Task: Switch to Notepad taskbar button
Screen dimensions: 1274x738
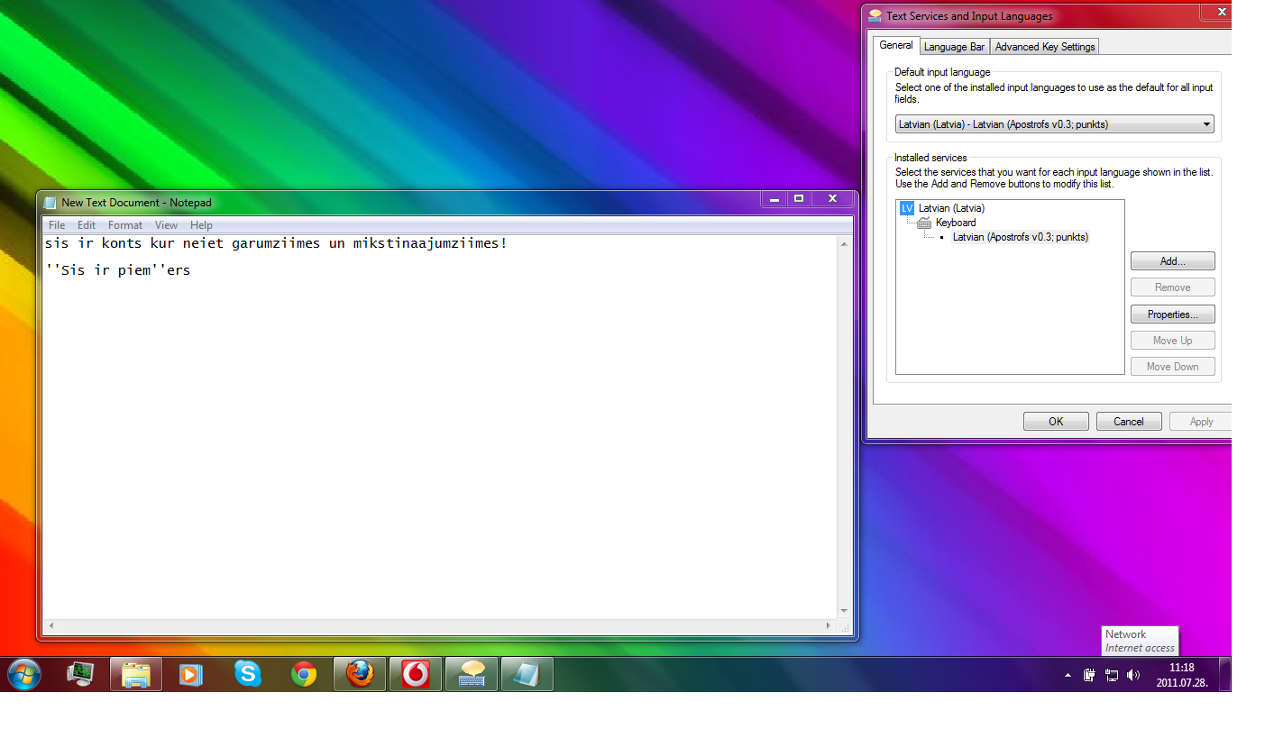Action: tap(527, 674)
